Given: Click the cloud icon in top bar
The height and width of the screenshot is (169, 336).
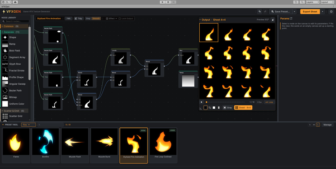Looking at the screenshot, I should pyautogui.click(x=15, y=2).
